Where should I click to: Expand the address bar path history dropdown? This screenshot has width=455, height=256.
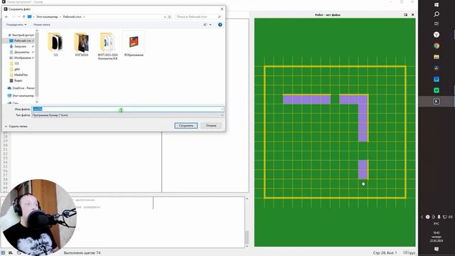pos(164,17)
